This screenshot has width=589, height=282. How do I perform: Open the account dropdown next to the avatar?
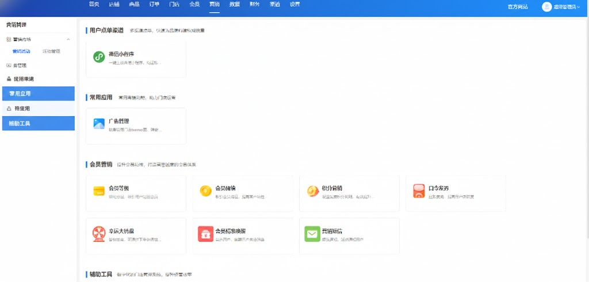point(567,7)
